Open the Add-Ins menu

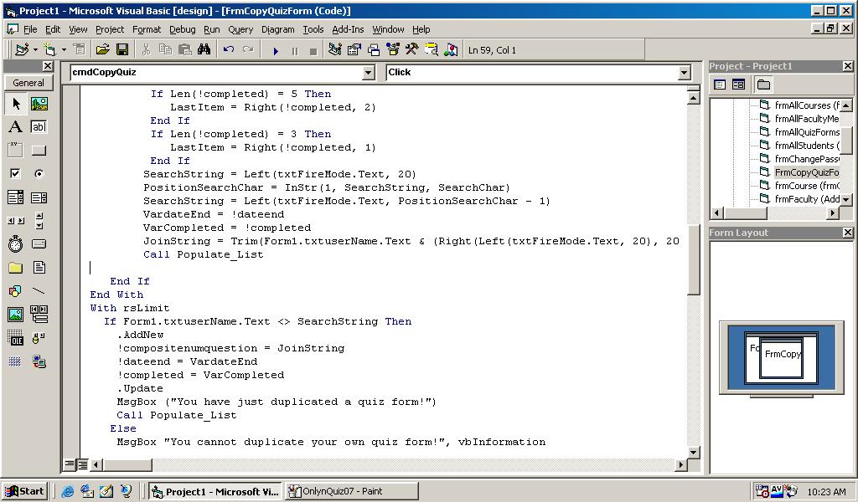pos(348,29)
